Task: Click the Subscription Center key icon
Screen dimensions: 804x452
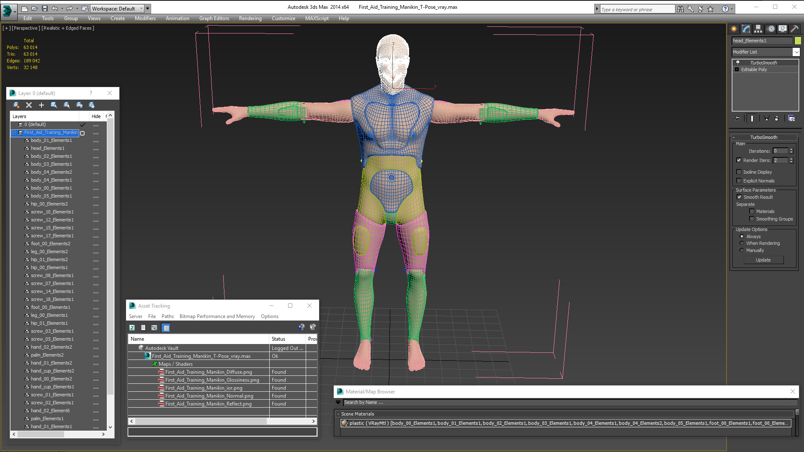Action: click(691, 9)
